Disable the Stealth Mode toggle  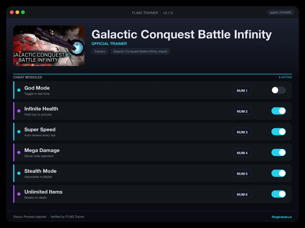tap(279, 173)
